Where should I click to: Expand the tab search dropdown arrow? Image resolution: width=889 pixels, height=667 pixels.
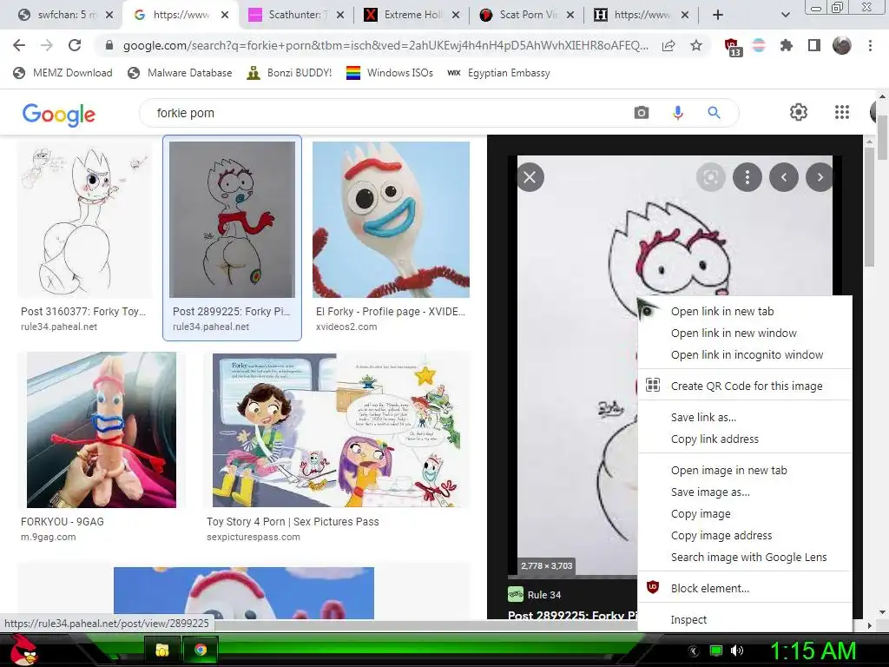point(785,15)
